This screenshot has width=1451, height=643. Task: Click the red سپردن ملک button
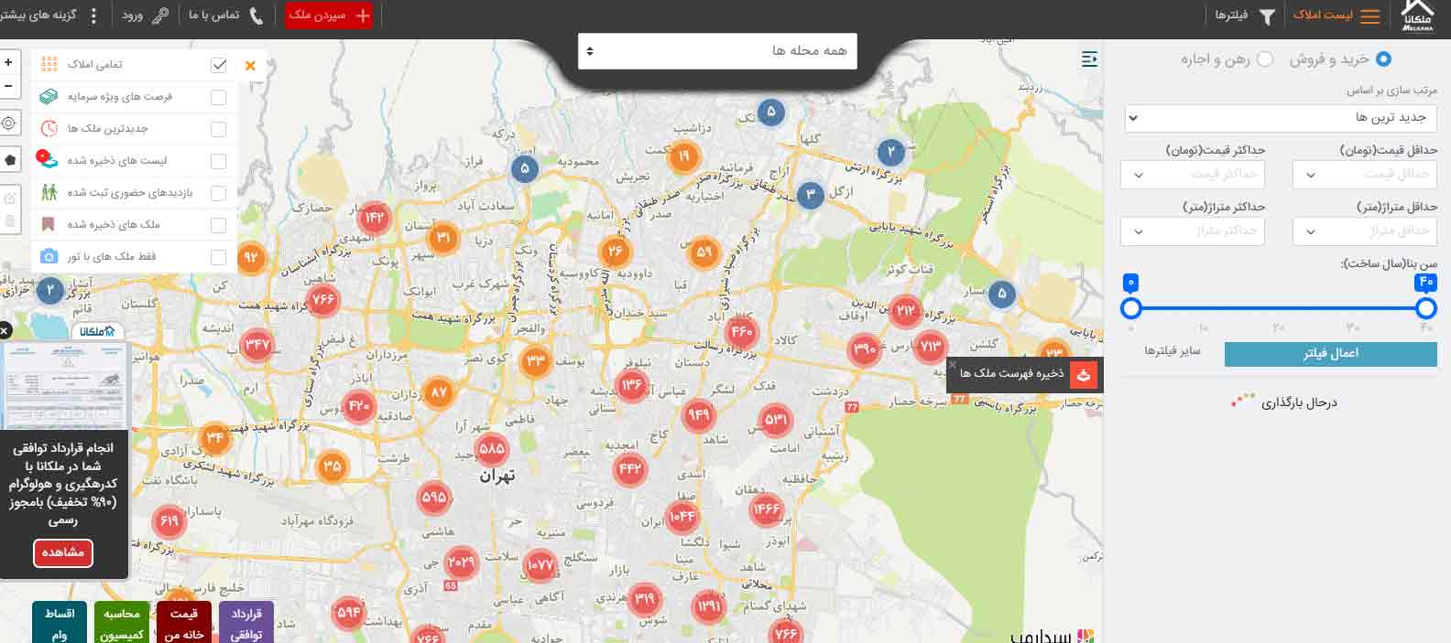click(329, 16)
